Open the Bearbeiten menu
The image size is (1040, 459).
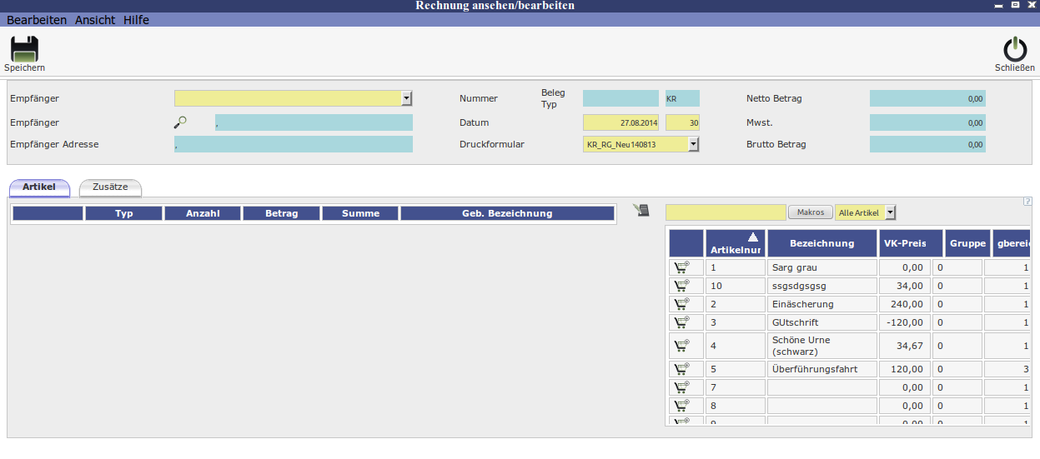(x=37, y=20)
